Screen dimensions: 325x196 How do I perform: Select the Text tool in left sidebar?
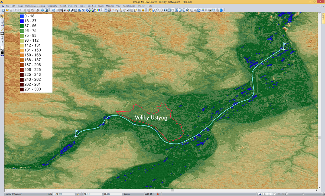click(x=2, y=38)
